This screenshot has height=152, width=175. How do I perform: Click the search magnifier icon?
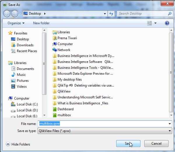coord(170,14)
